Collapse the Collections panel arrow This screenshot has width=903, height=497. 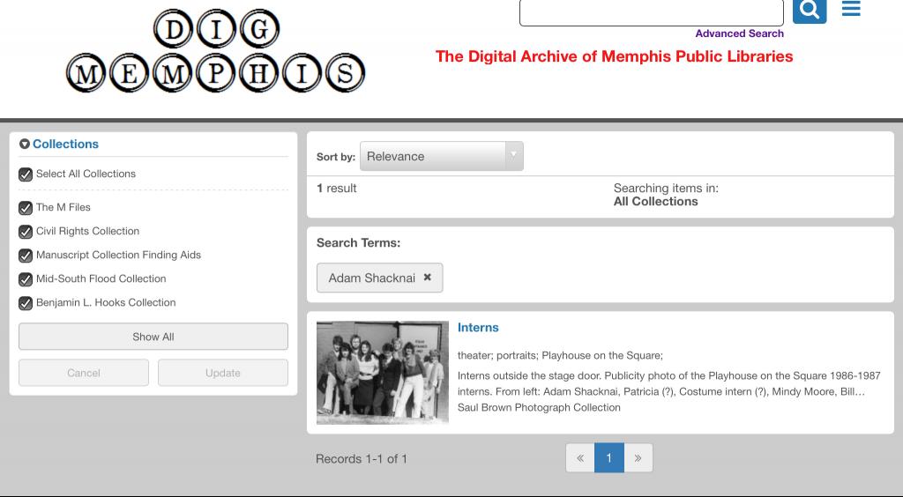point(25,145)
